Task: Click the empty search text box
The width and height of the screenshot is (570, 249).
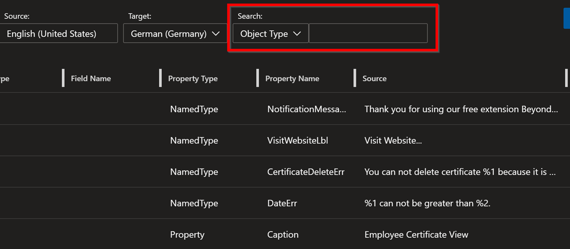Action: pos(368,34)
